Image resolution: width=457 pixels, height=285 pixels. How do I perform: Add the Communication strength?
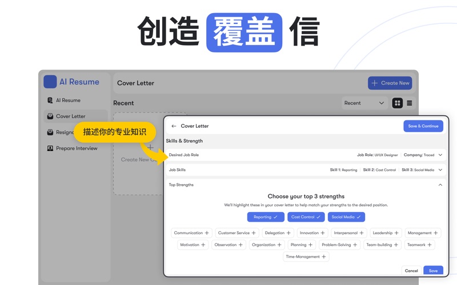point(191,233)
